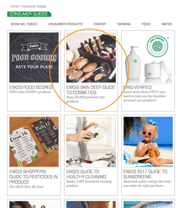The width and height of the screenshot is (186, 208).
Task: Open the Food Scores chalkboard thumbnail
Action: (34, 57)
